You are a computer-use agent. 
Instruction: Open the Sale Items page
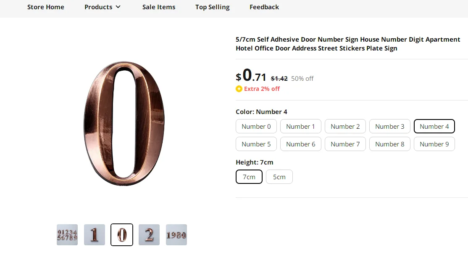click(159, 7)
